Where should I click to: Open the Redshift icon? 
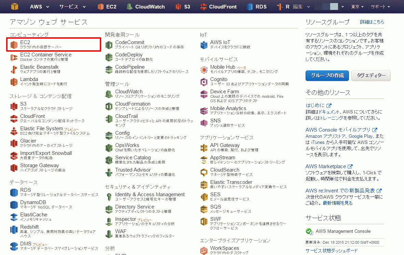[14, 229]
